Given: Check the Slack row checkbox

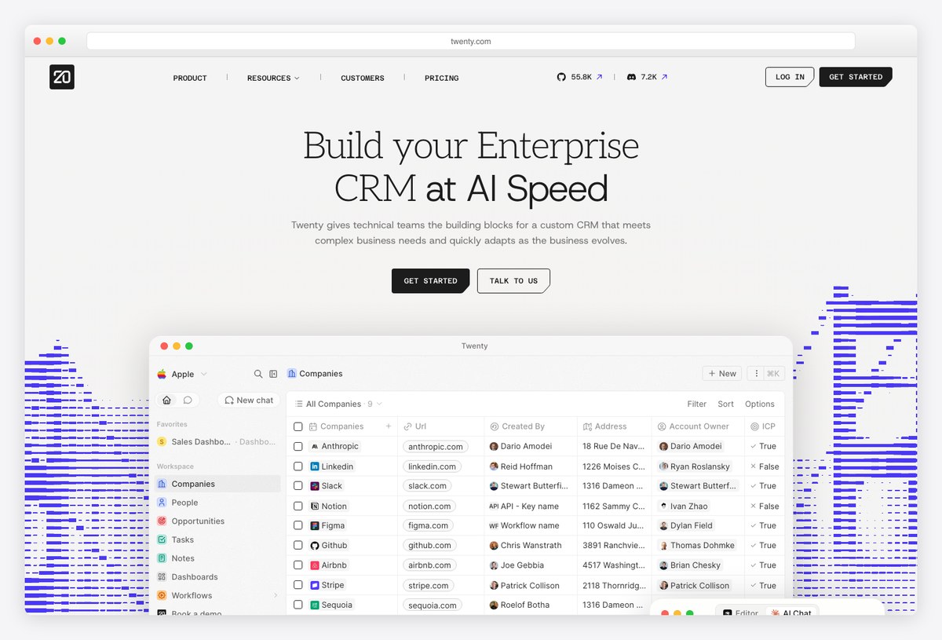Looking at the screenshot, I should [298, 486].
